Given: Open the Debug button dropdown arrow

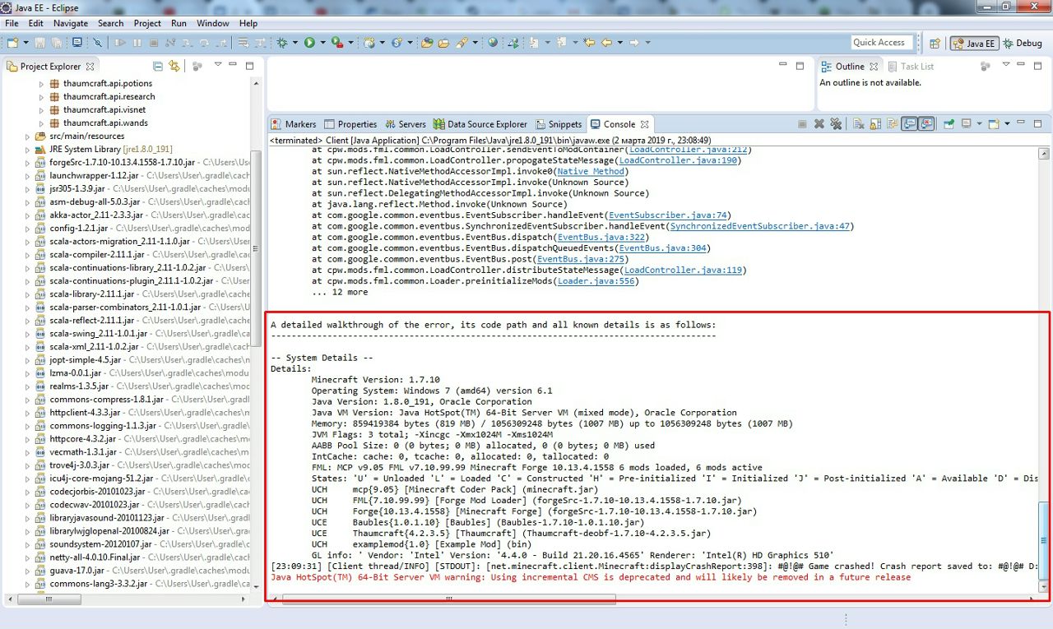Looking at the screenshot, I should [x=295, y=42].
